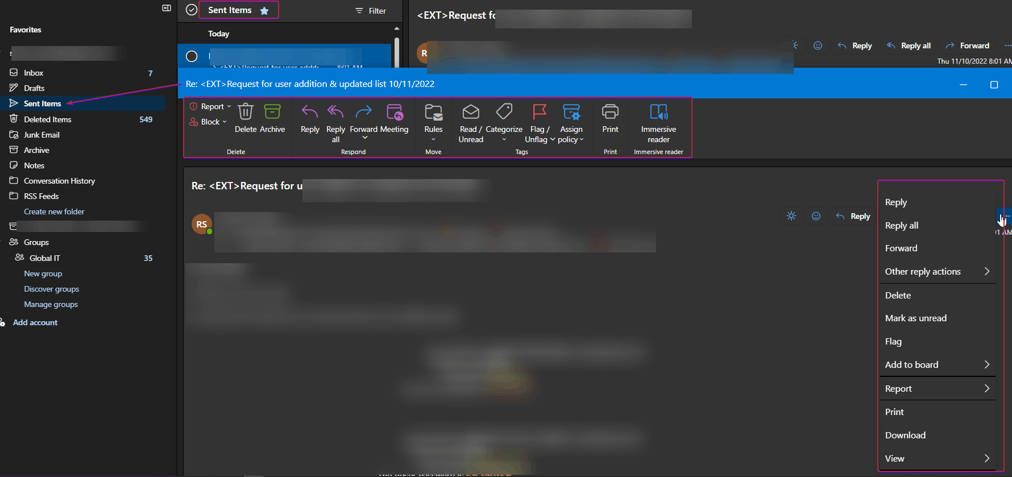
Task: Click the smiley reaction icon in popup message
Action: point(816,216)
